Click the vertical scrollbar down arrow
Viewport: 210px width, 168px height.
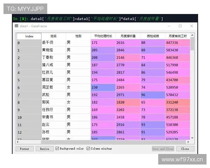click(x=192, y=138)
